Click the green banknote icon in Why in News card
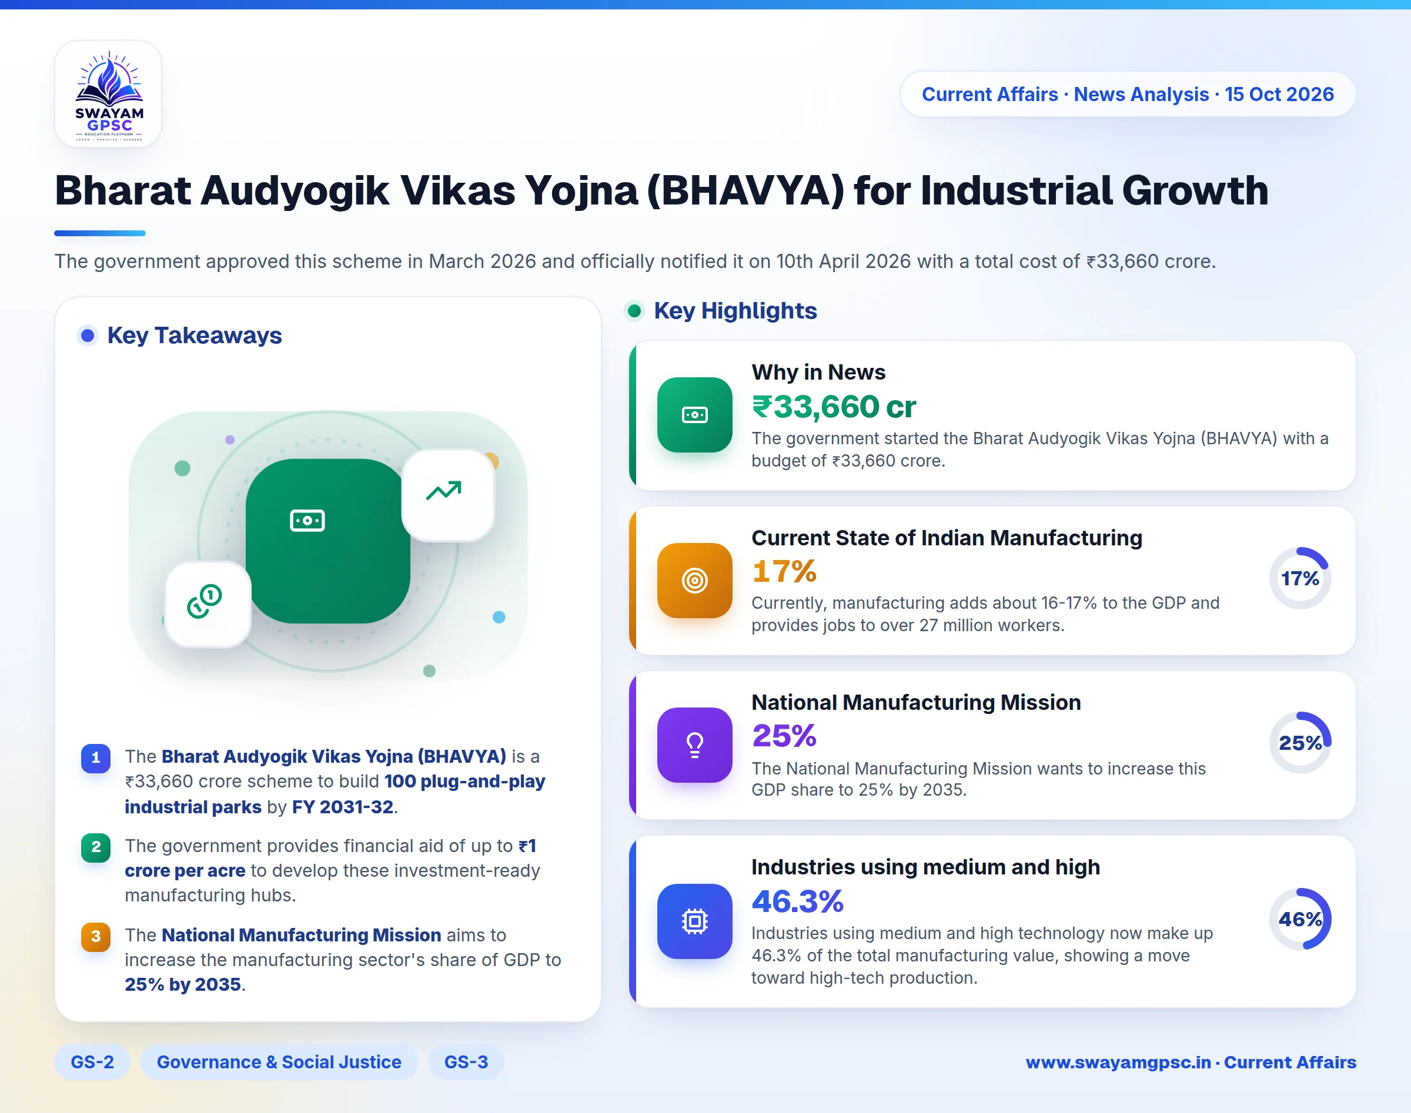The height and width of the screenshot is (1113, 1411). coord(694,414)
